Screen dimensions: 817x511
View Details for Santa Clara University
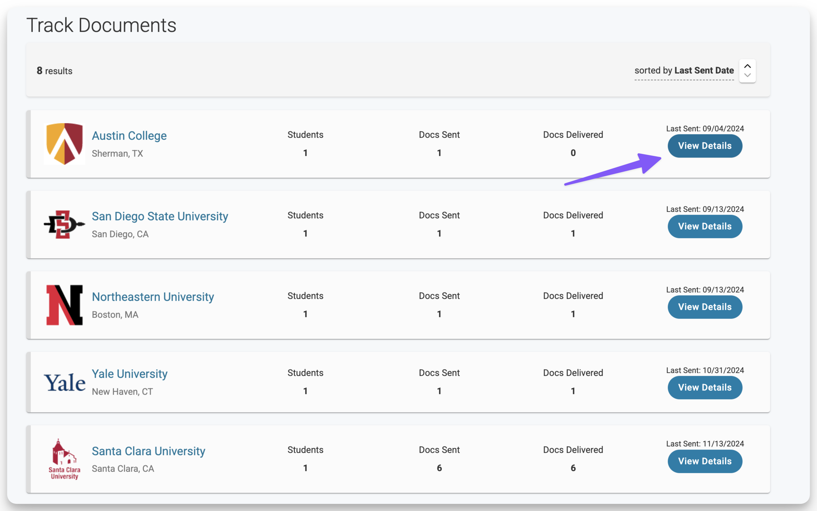tap(705, 461)
